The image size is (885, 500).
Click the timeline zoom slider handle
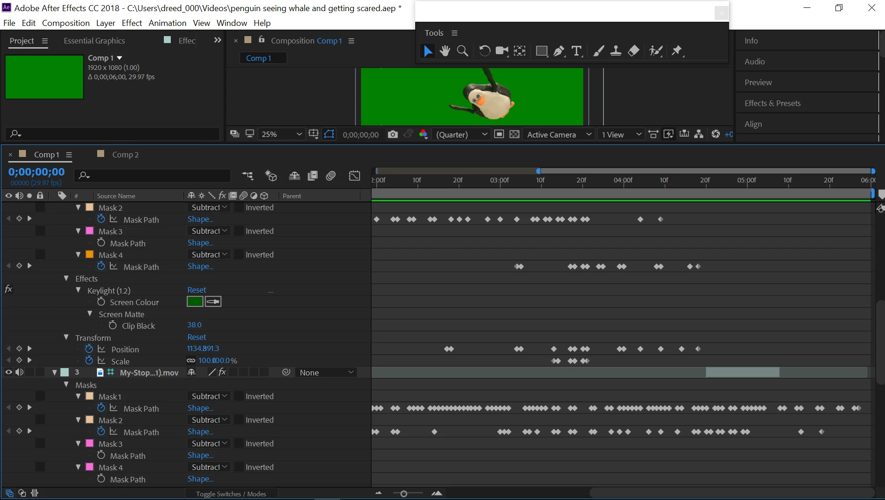click(x=404, y=494)
